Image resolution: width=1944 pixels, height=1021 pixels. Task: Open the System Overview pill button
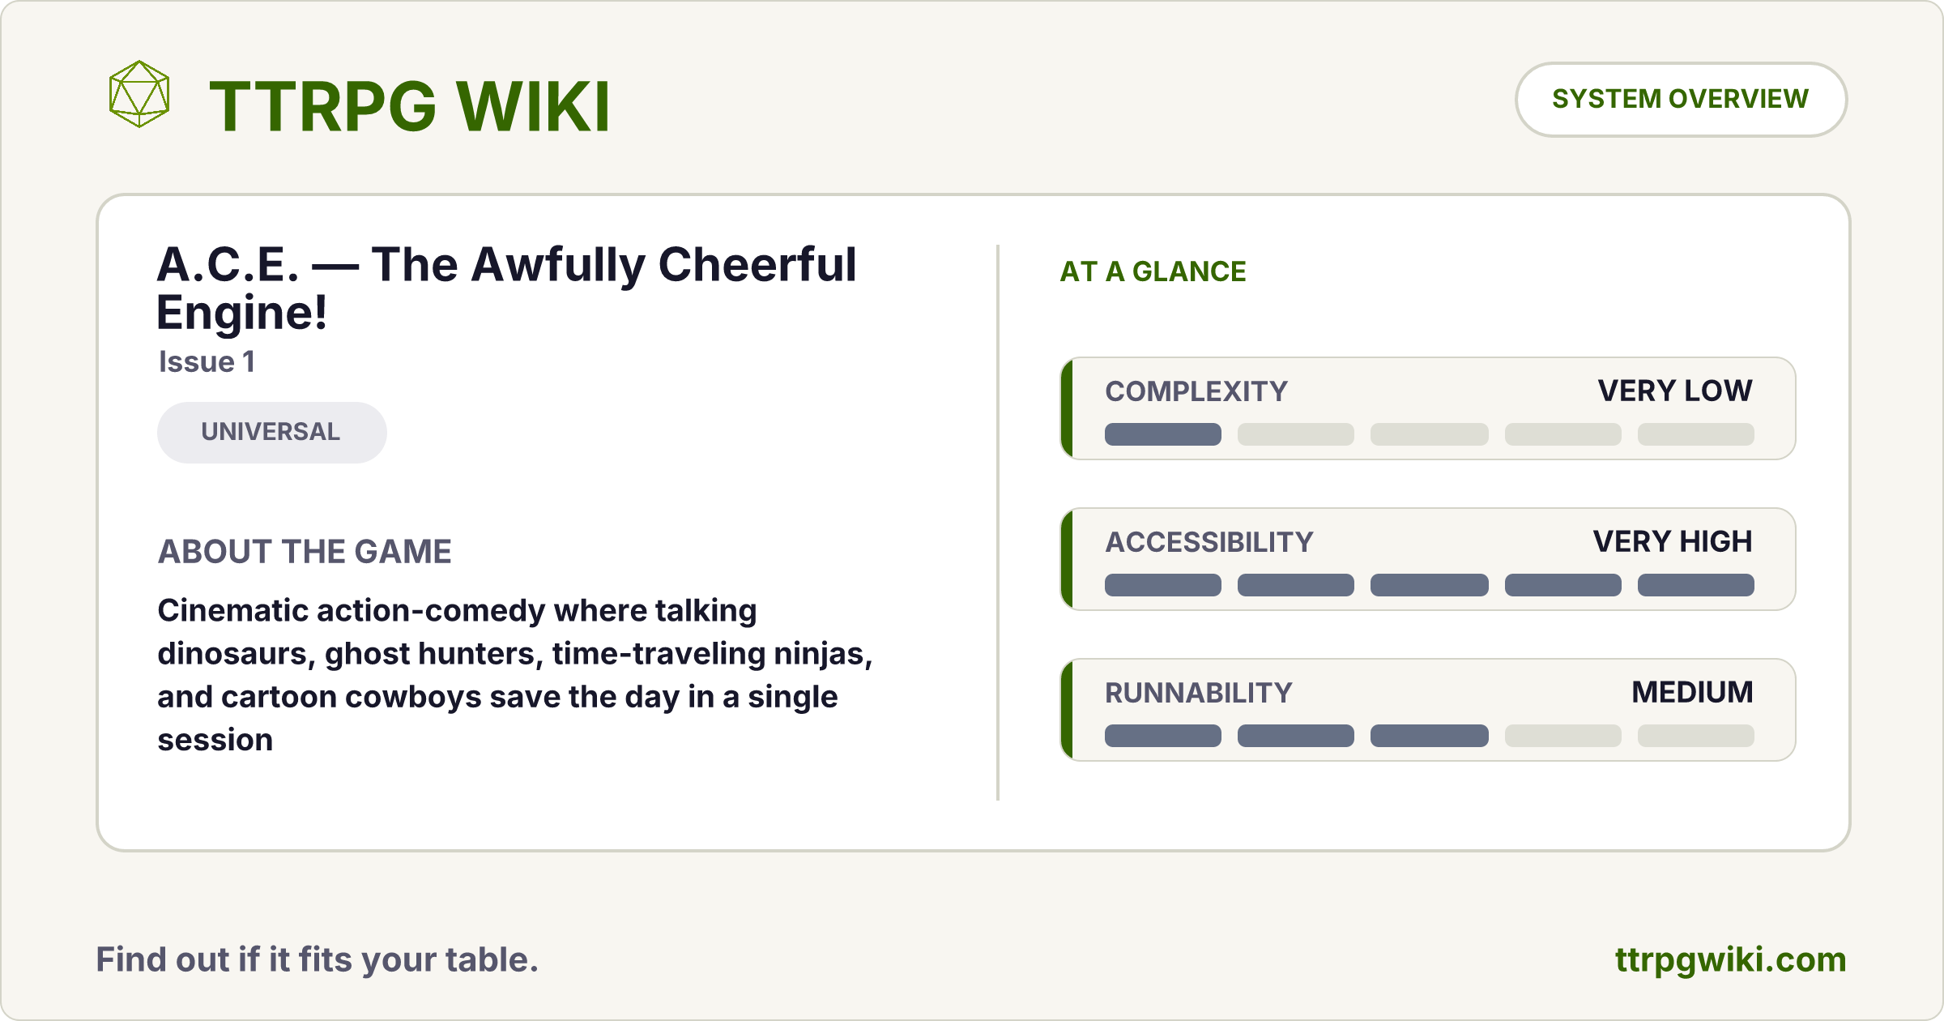pyautogui.click(x=1681, y=99)
